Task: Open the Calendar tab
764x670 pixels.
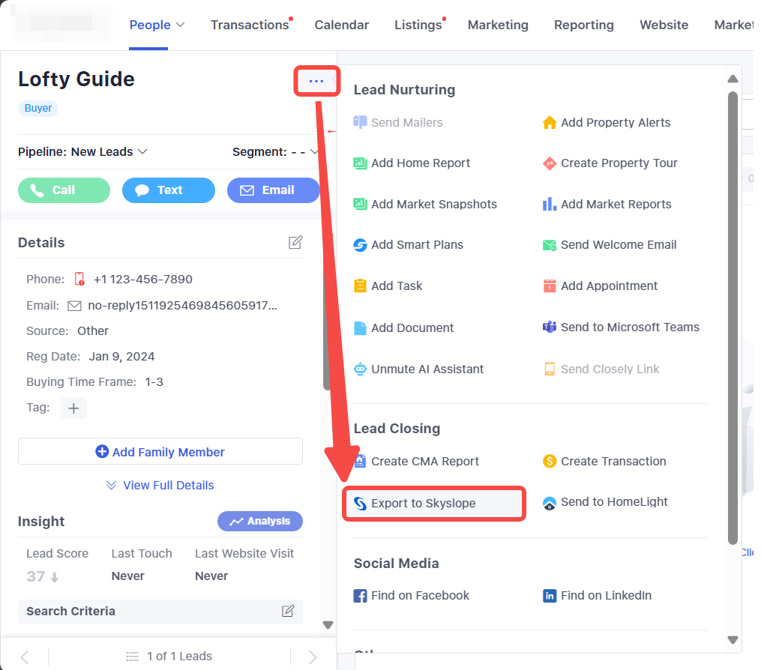Action: click(x=341, y=25)
